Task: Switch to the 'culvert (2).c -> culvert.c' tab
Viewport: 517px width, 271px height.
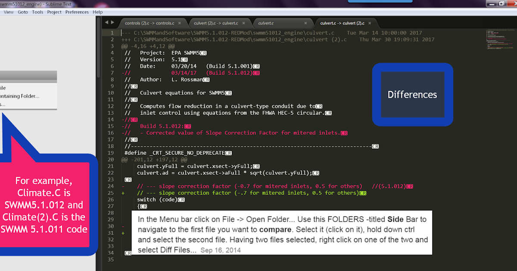Action: (x=215, y=23)
